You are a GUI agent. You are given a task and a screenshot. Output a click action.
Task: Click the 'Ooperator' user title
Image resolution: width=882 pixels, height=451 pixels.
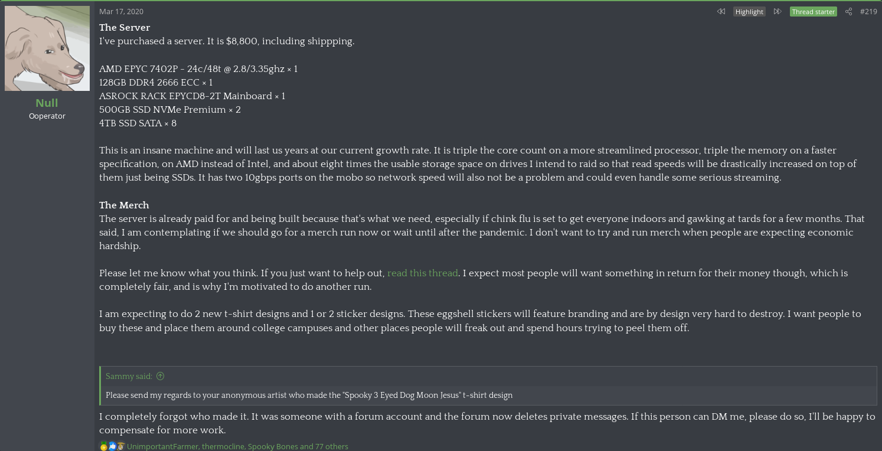click(x=47, y=116)
